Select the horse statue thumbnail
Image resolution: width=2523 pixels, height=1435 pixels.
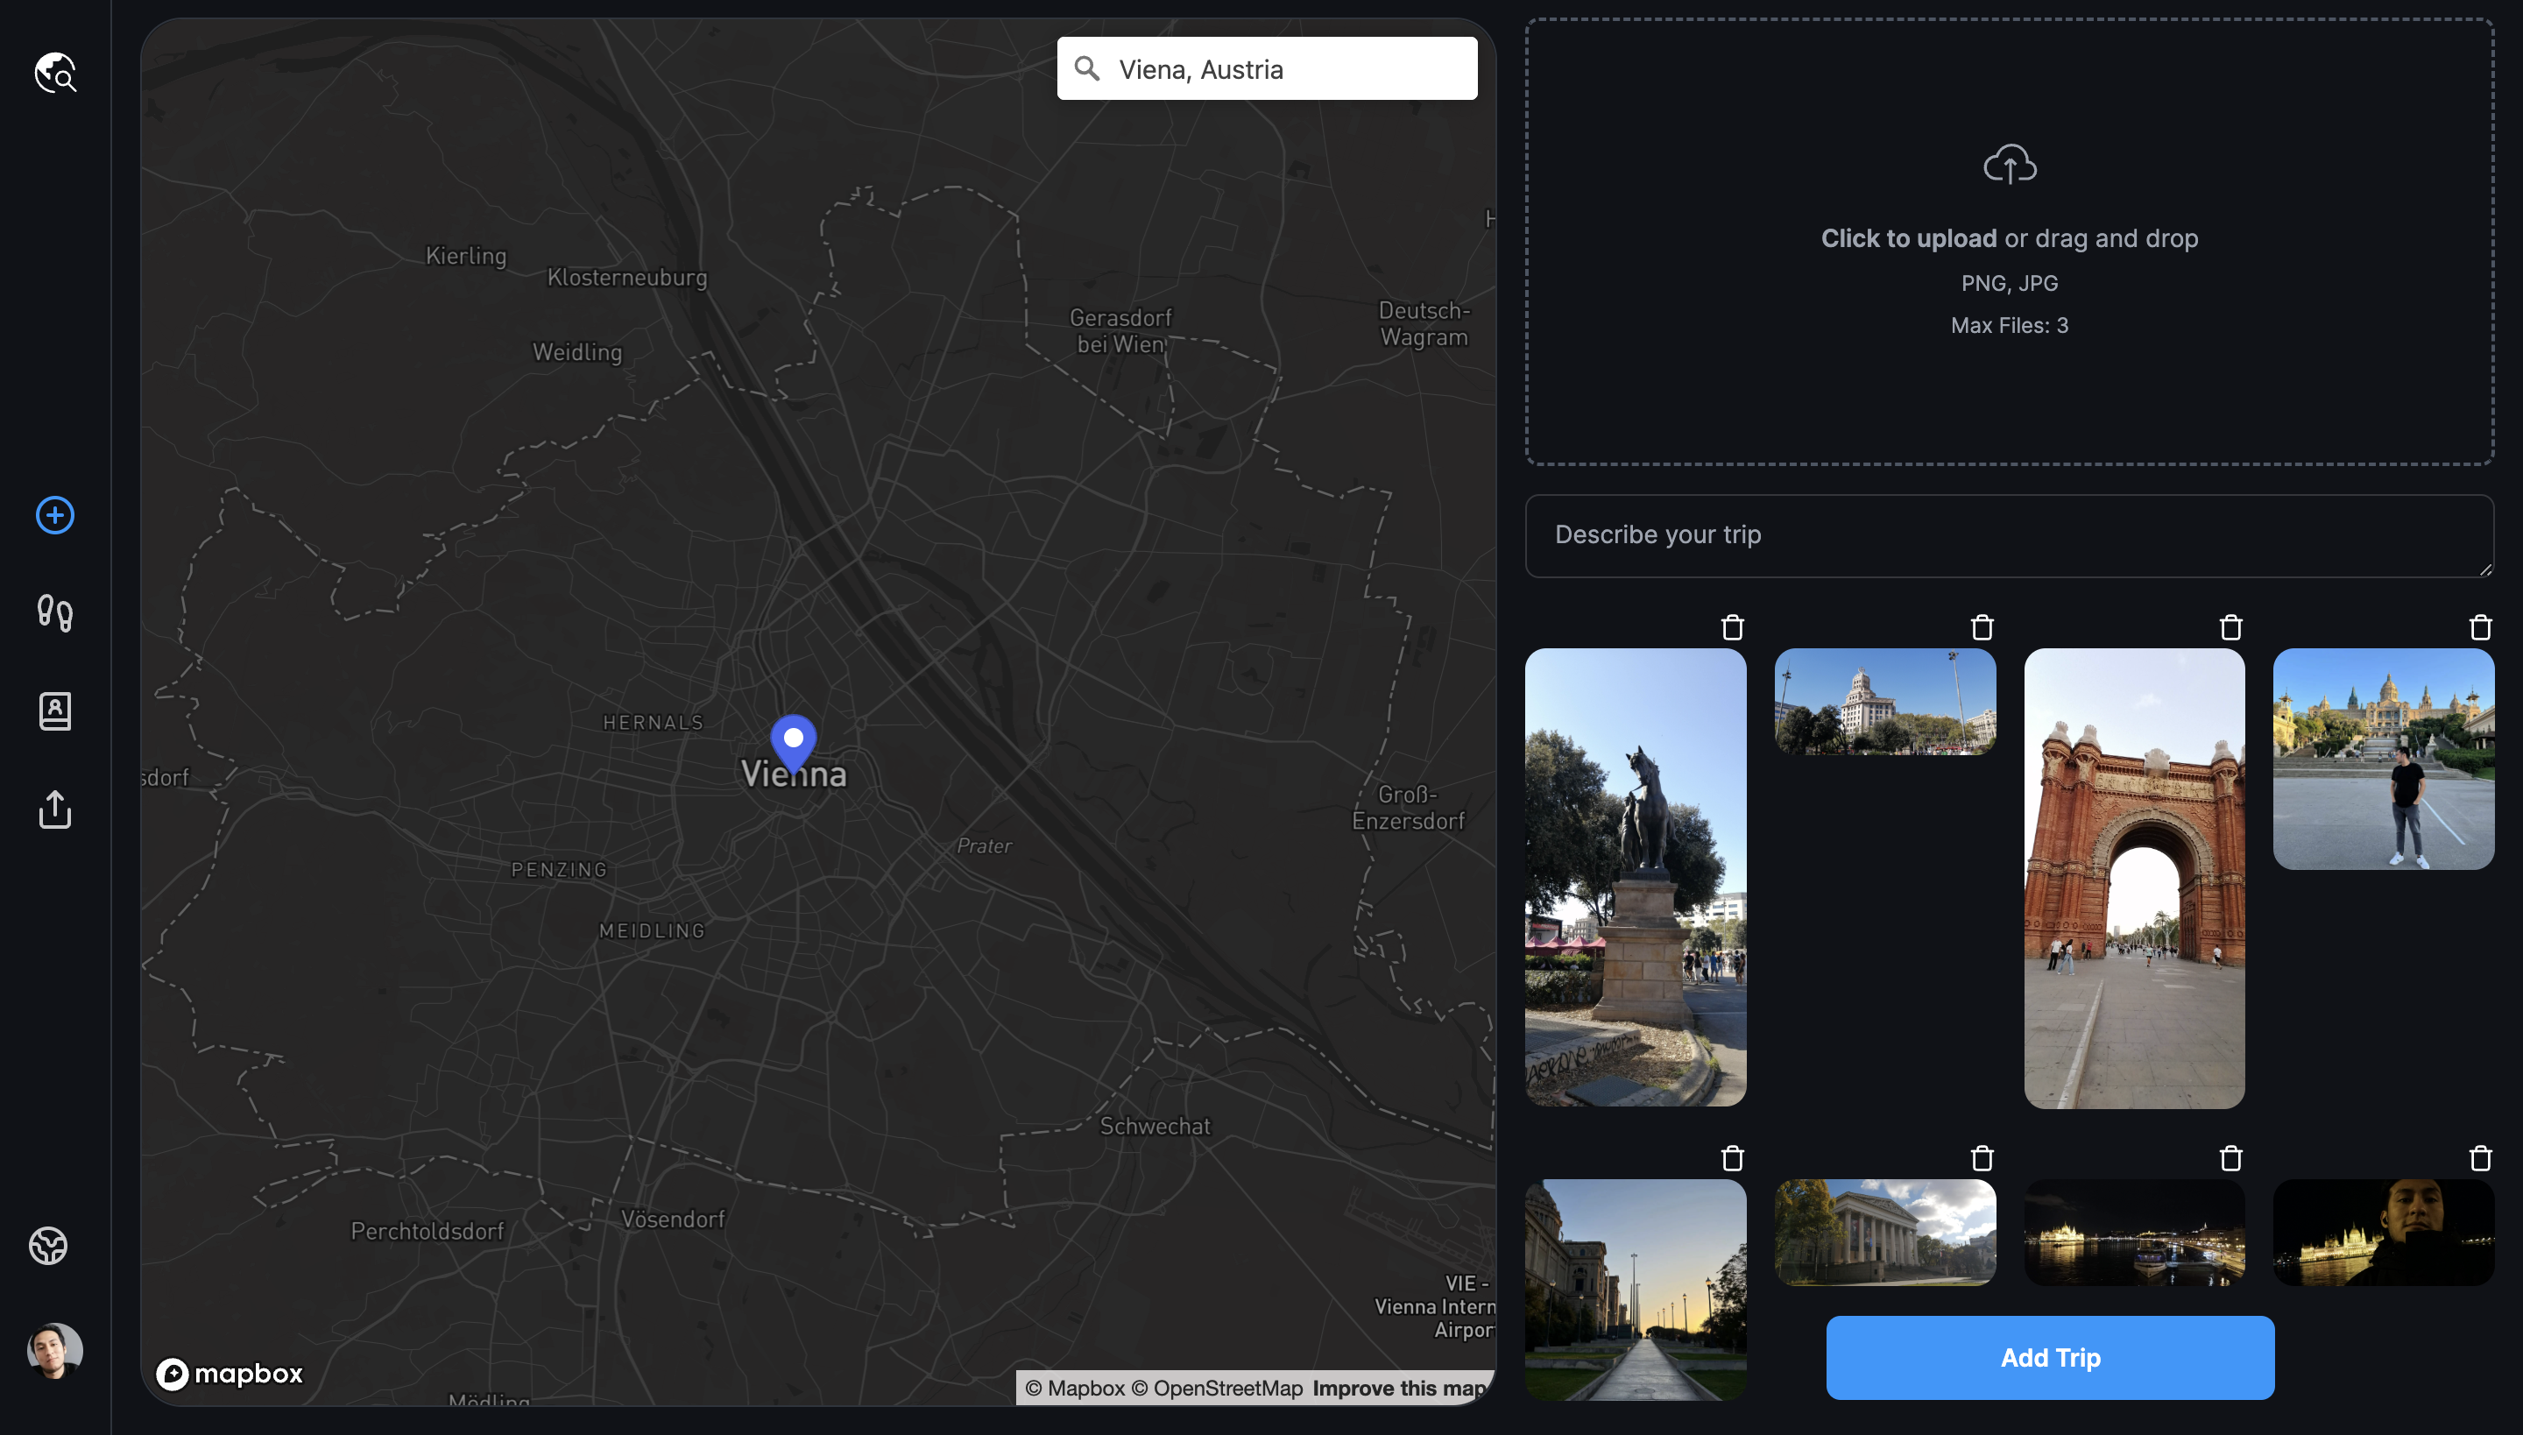coord(1635,877)
